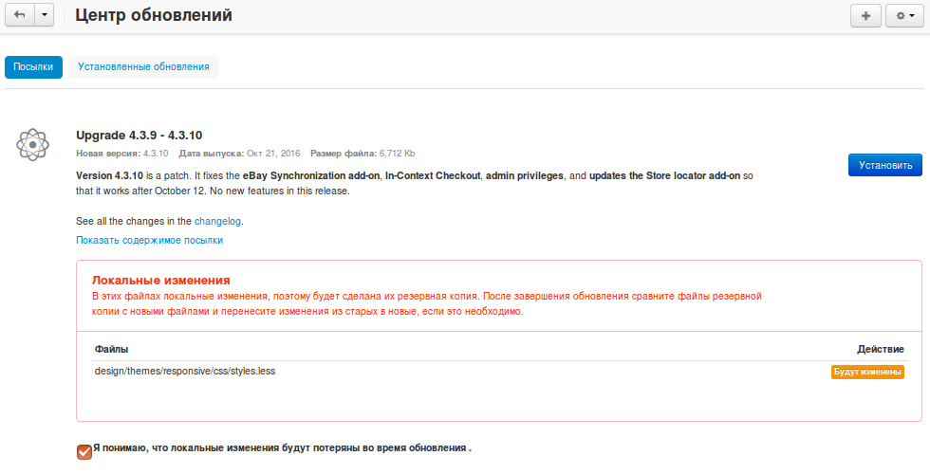Open the dropdown beside the back arrow

(x=46, y=16)
